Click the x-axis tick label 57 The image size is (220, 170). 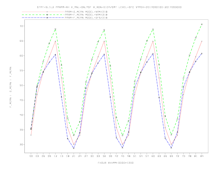pos(147,156)
